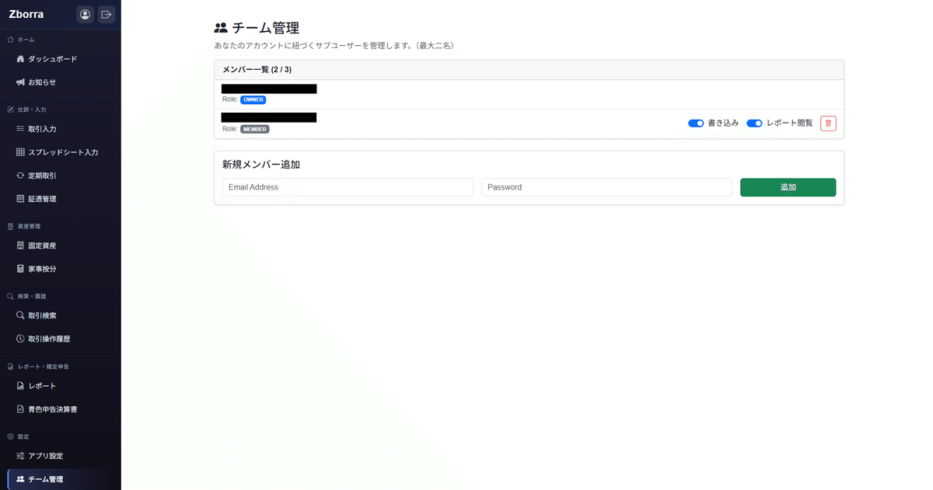Select 取引入力 in the sidebar
The image size is (933, 490).
tap(43, 128)
